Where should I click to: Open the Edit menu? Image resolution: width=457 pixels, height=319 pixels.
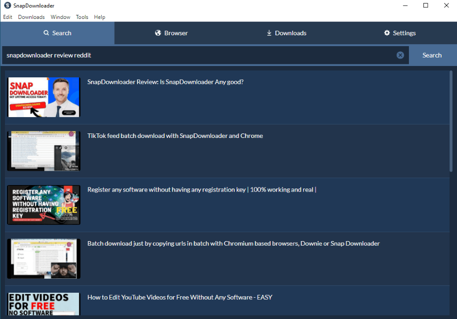pos(7,17)
